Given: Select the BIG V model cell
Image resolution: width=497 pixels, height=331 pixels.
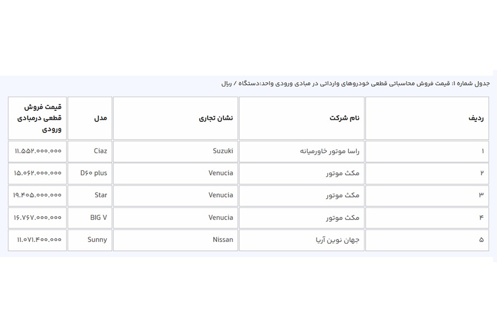Looking at the screenshot, I should pyautogui.click(x=91, y=217).
